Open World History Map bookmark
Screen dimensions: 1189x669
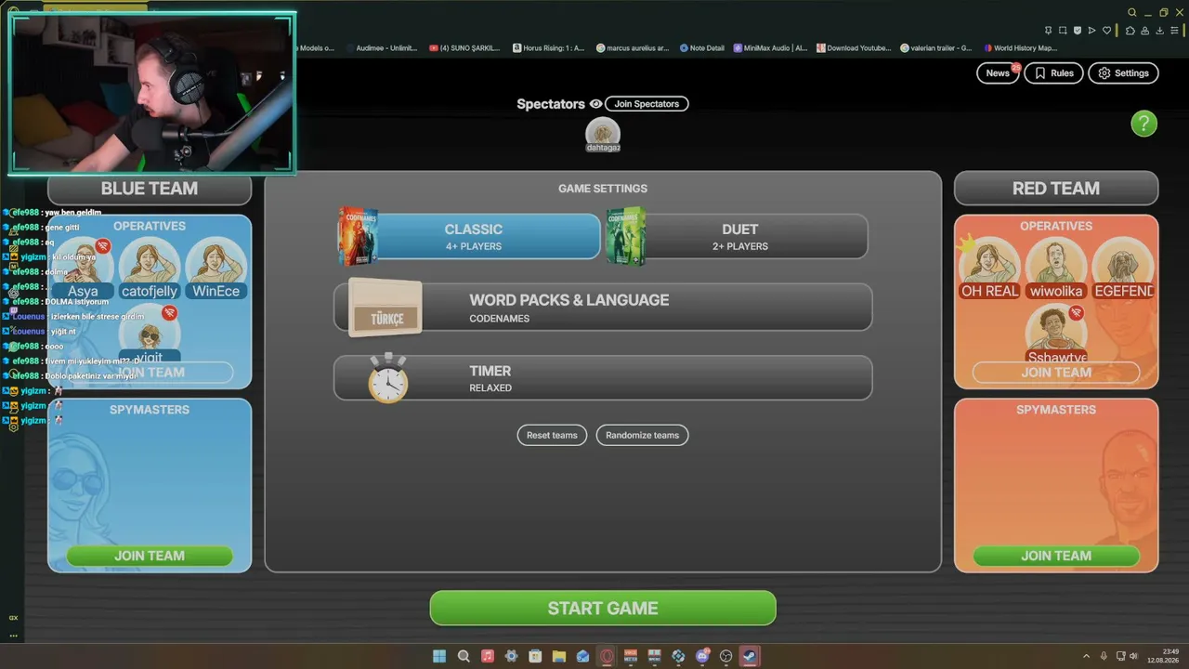tap(1020, 48)
